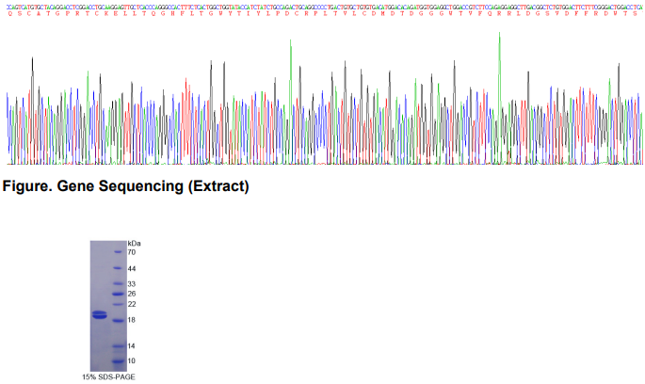Click the thick protein band in sample lane
Viewport: 645px width, 384px height.
point(100,315)
